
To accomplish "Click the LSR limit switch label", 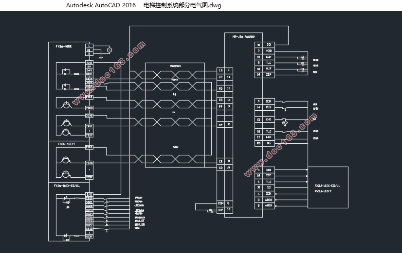I will (140, 225).
